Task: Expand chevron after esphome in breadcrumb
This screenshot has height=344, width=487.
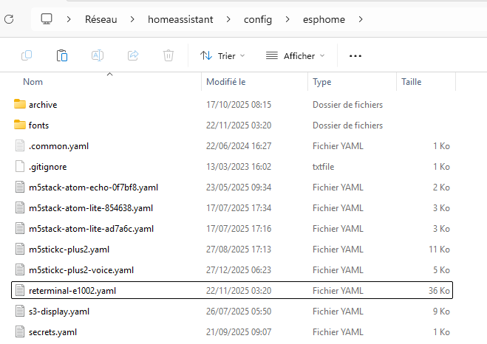Action: (x=361, y=18)
